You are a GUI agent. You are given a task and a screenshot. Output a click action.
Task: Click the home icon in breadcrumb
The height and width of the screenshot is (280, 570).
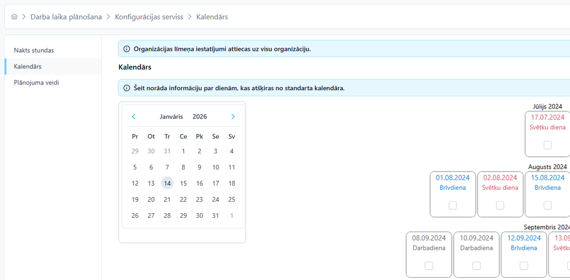pos(14,17)
